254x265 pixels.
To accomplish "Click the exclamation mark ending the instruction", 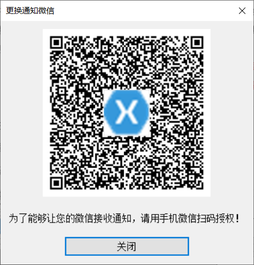I will (237, 218).
